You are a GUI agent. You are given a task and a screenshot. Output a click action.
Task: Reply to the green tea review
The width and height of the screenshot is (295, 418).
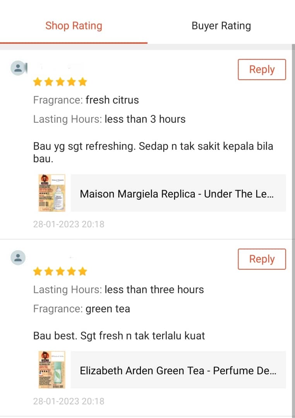[x=262, y=259]
